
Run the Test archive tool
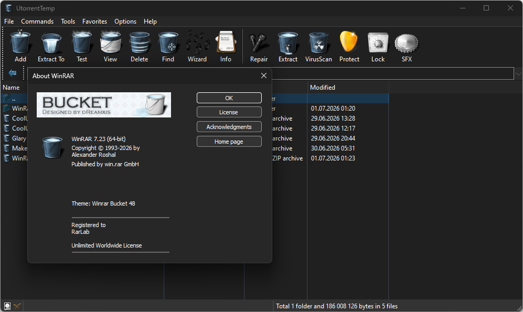82,42
